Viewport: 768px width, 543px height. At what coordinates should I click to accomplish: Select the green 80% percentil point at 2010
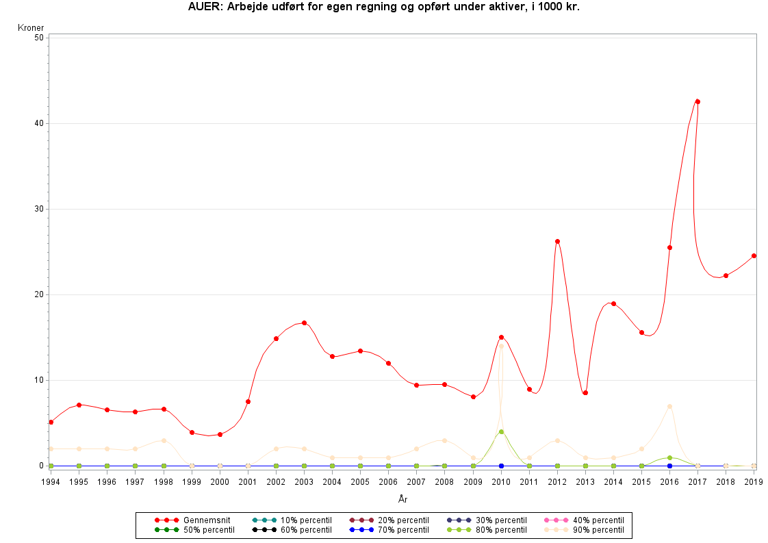click(x=501, y=431)
